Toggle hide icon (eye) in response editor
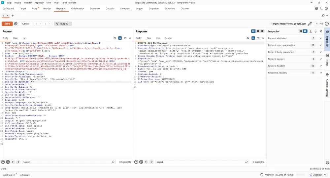The width and height of the screenshot is (330, 178). (248, 38)
